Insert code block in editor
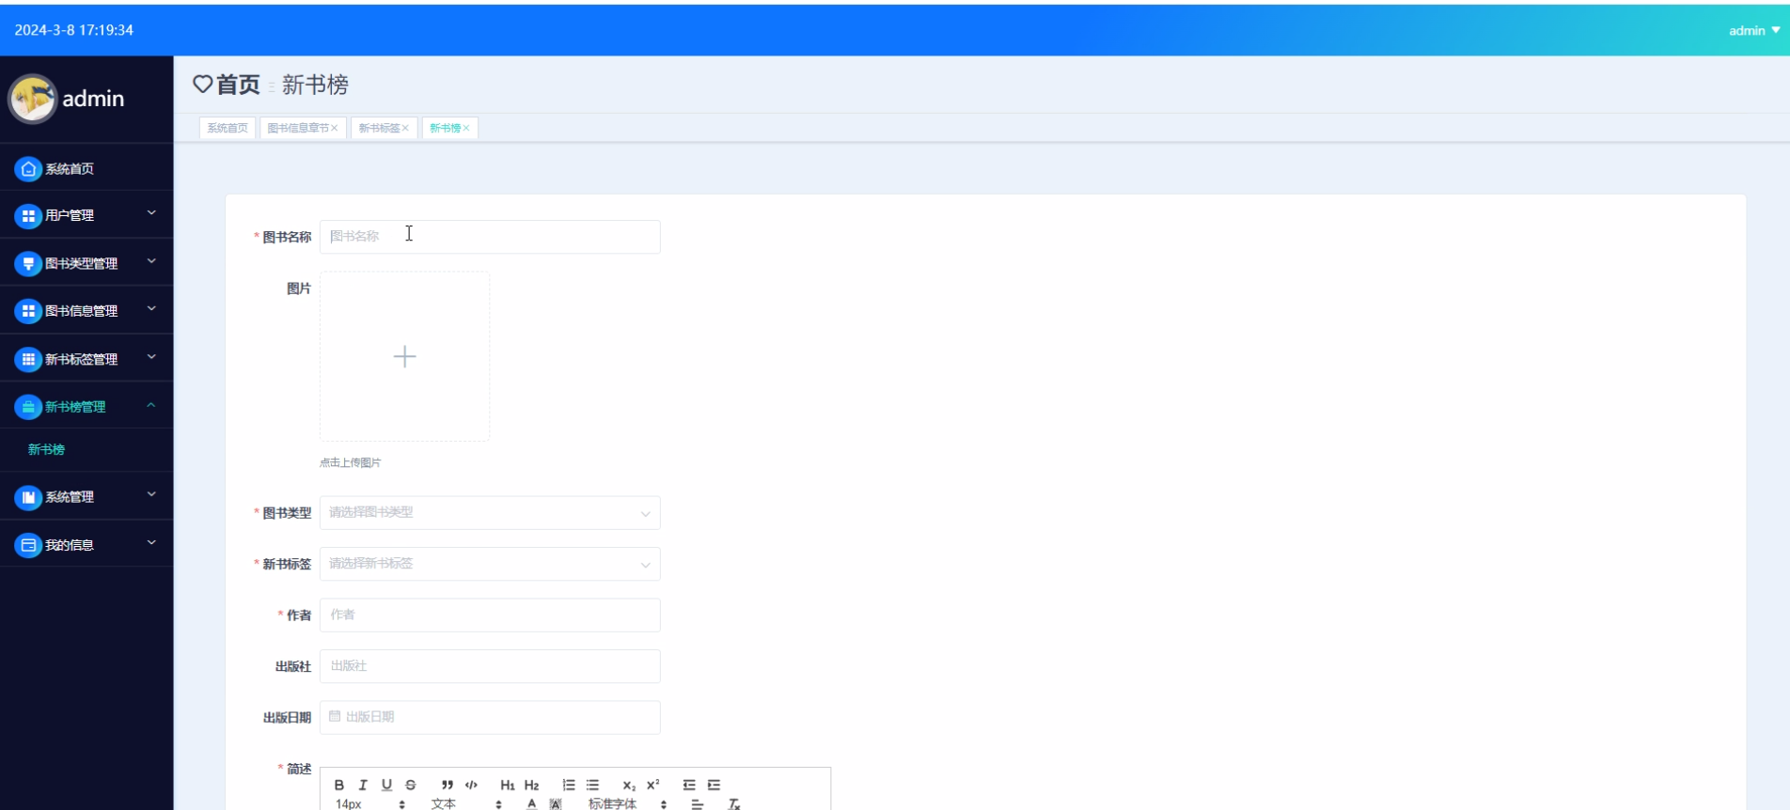 click(471, 785)
